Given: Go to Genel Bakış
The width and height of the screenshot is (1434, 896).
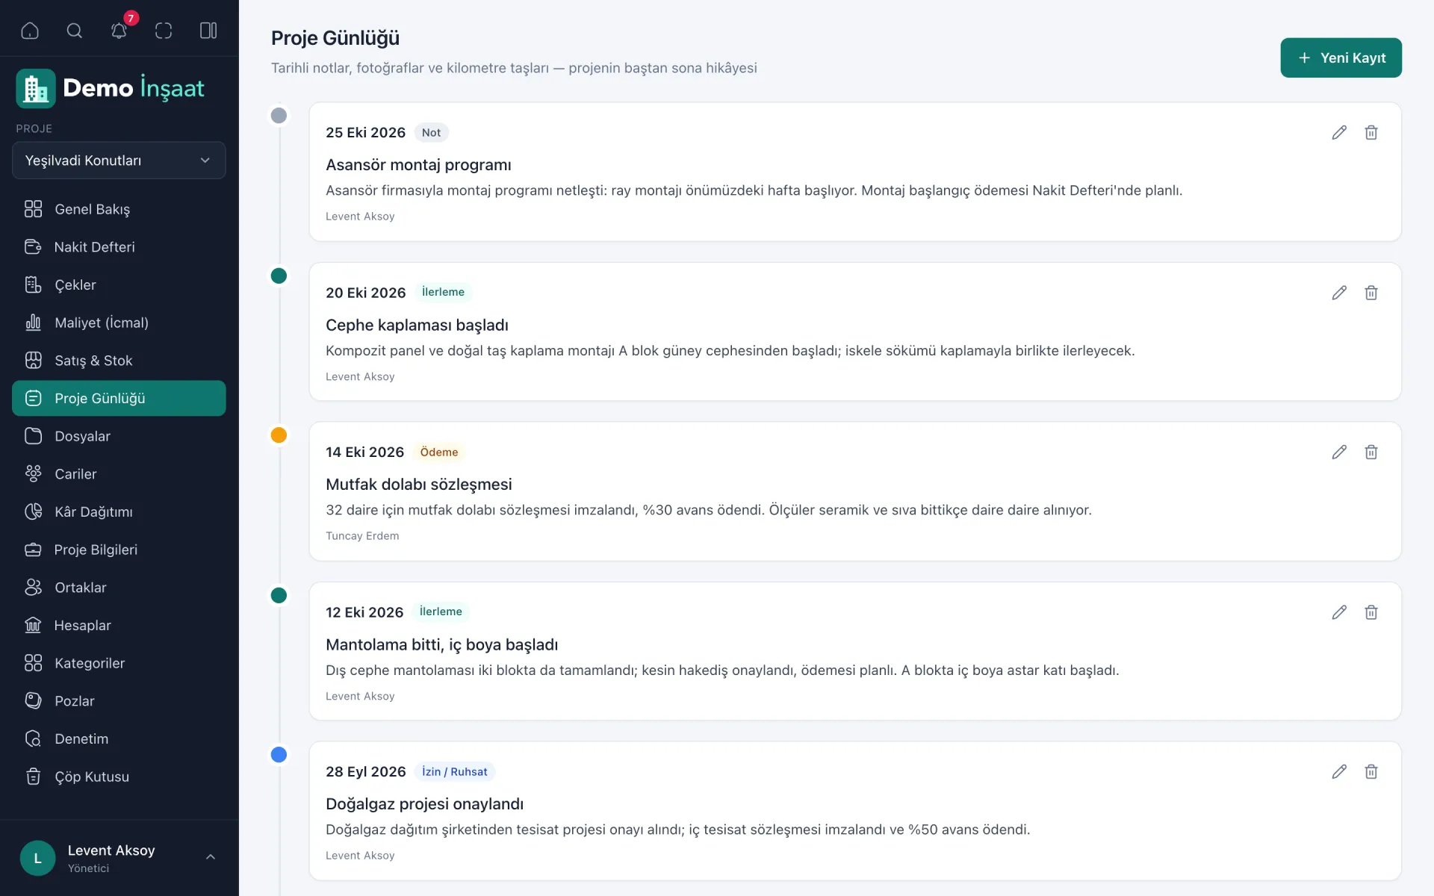Looking at the screenshot, I should pos(119,209).
